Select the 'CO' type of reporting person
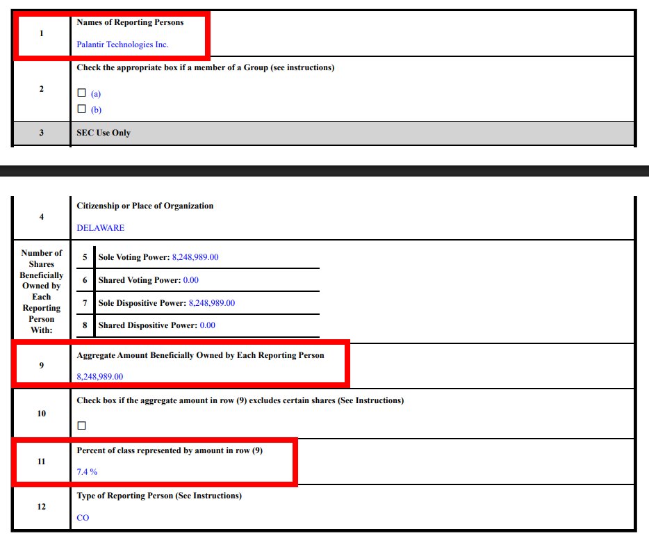 [x=83, y=518]
